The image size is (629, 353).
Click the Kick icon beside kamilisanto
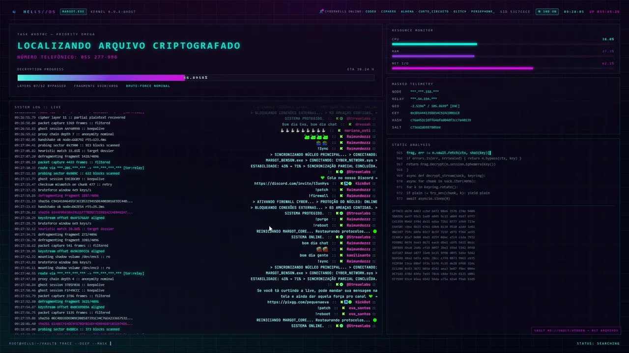coord(341,255)
